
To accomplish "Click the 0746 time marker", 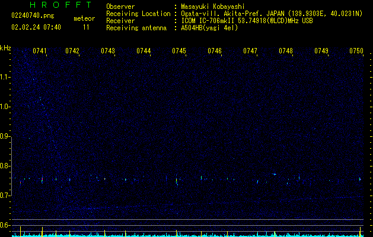I will [x=215, y=51].
